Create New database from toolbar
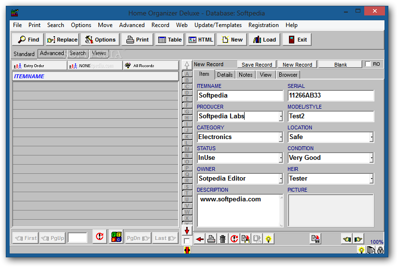 point(232,40)
